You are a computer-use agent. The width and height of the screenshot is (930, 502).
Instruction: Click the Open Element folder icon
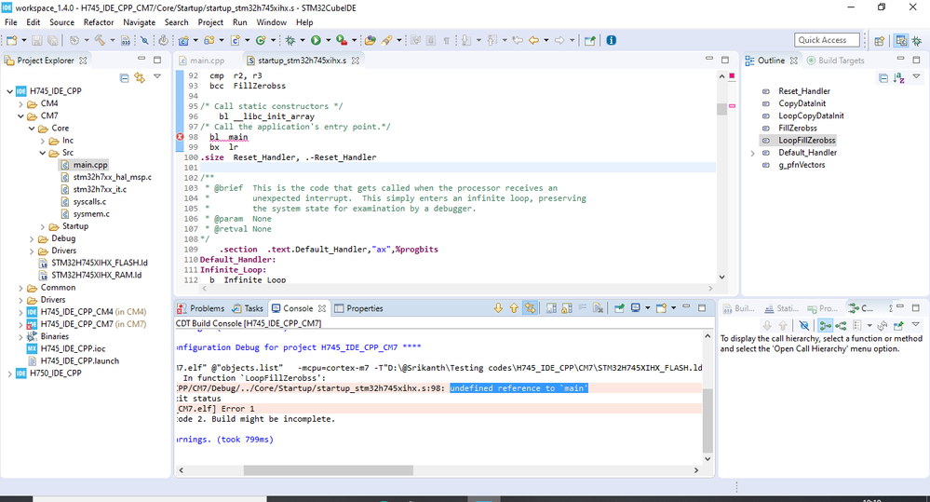click(371, 40)
